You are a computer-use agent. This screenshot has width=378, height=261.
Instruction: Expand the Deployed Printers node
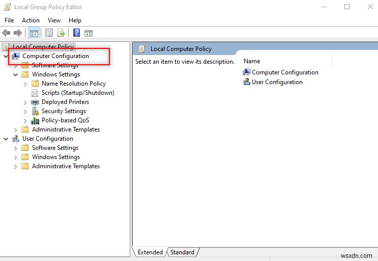tap(25, 102)
